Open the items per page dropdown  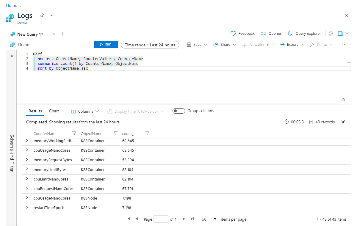[x=209, y=219]
